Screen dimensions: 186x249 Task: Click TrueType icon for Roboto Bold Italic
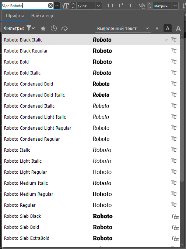(174, 72)
